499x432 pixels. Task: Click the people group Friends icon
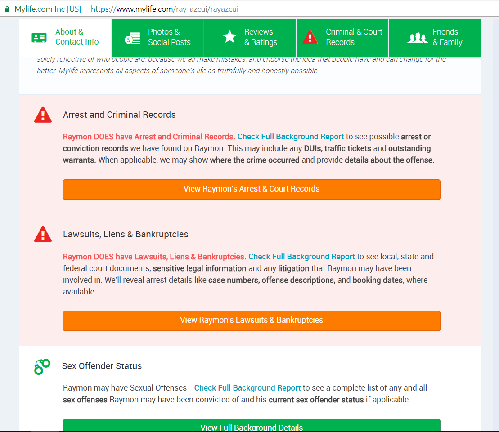click(417, 38)
